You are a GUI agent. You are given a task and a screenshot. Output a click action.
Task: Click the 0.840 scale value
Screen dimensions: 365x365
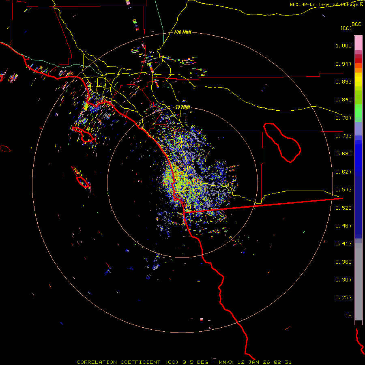[x=344, y=100]
